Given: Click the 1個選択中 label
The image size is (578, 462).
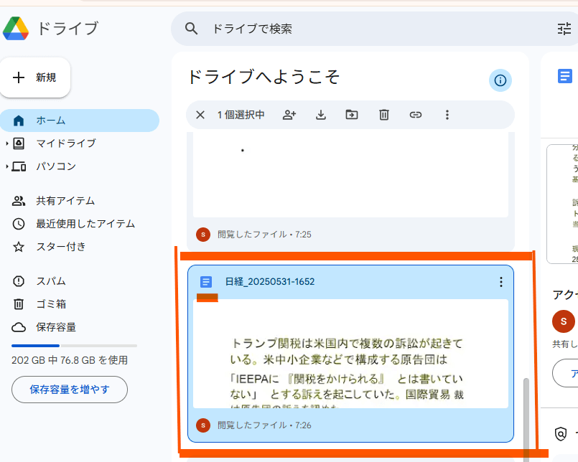Looking at the screenshot, I should pyautogui.click(x=241, y=115).
